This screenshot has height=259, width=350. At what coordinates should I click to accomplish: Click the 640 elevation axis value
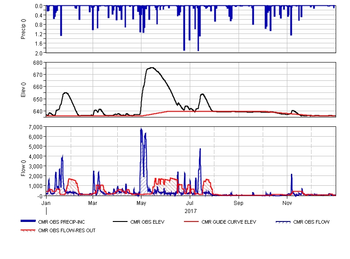click(x=38, y=111)
